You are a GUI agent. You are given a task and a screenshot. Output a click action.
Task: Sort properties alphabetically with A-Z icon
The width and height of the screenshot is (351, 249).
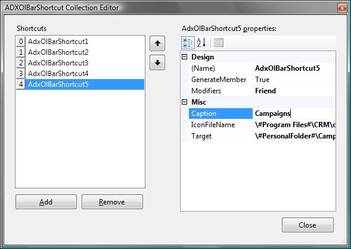click(x=201, y=43)
